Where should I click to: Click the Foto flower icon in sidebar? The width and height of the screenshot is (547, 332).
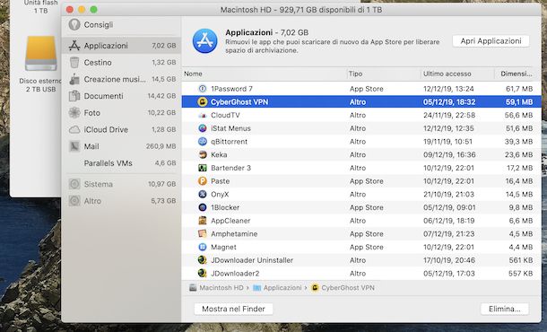[x=74, y=113]
